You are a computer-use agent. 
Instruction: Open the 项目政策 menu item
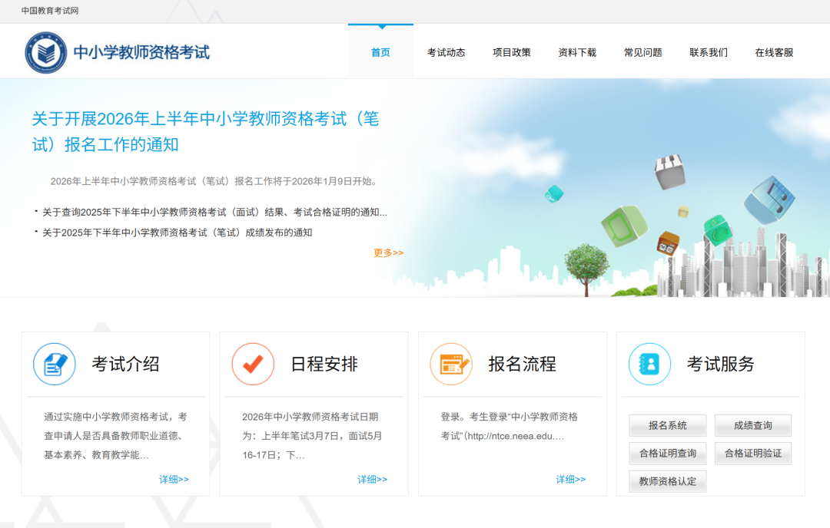[x=512, y=52]
